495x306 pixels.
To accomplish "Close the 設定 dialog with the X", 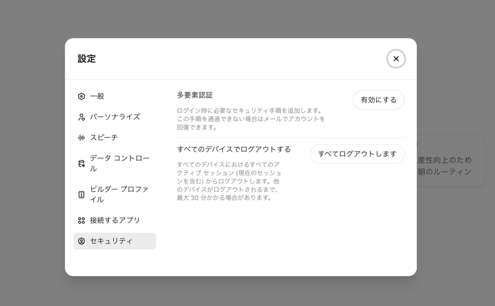I will tap(396, 59).
